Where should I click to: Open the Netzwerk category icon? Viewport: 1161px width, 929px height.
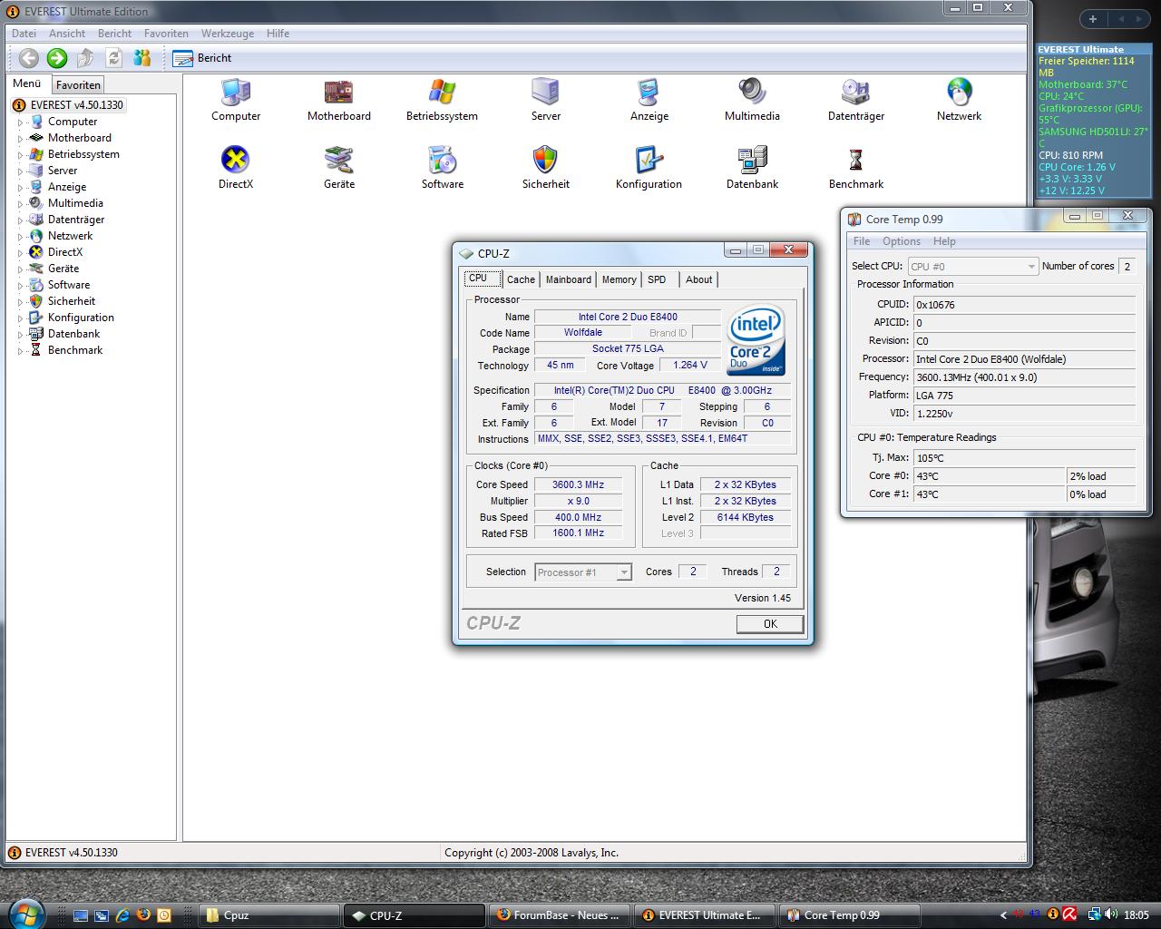(x=959, y=92)
